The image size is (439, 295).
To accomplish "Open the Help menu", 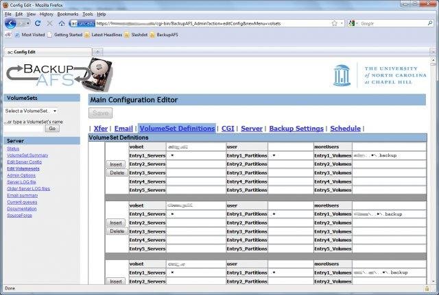I will [102, 14].
